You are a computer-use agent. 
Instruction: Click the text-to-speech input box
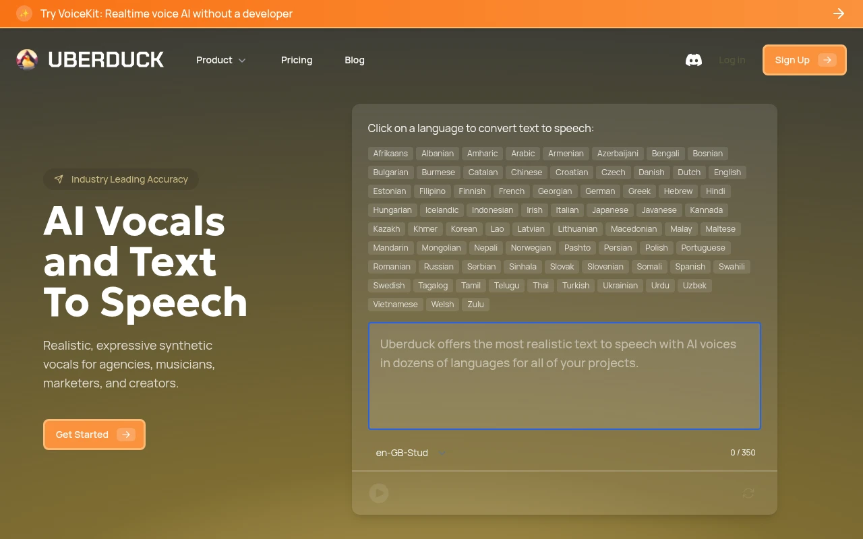click(564, 375)
